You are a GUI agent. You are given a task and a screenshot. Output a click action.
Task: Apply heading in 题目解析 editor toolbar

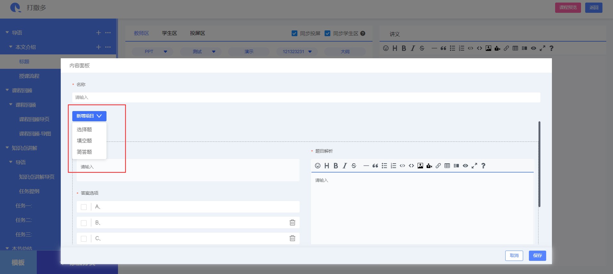click(326, 165)
